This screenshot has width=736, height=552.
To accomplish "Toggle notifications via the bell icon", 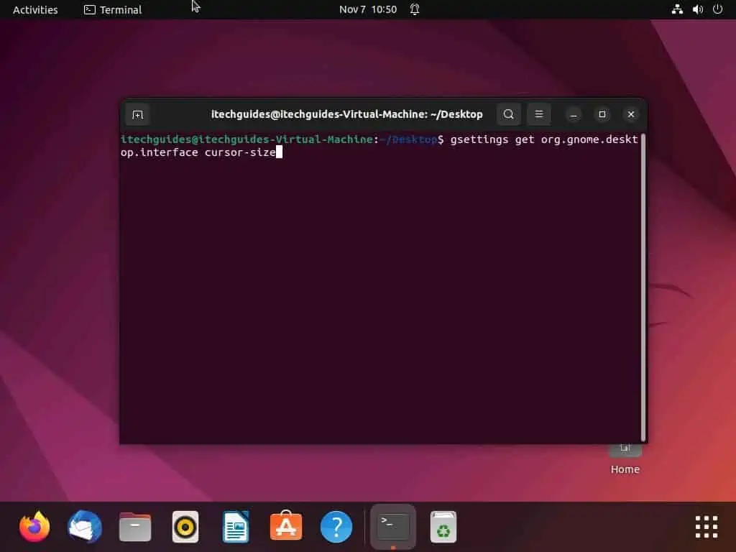I will tap(415, 9).
